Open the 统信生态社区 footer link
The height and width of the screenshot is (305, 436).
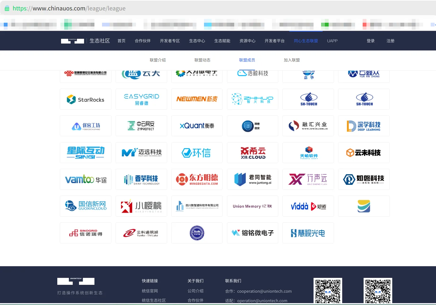coord(154,300)
